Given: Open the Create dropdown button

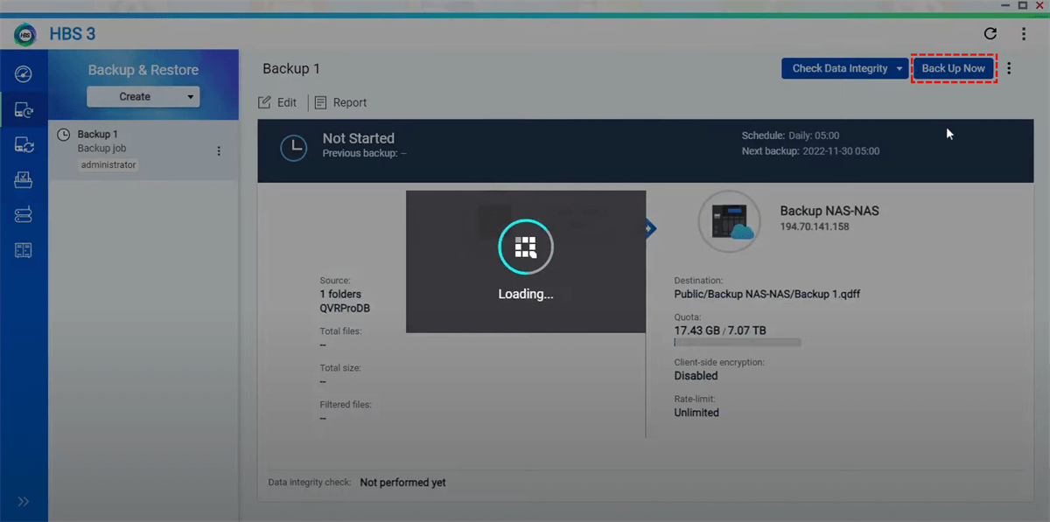Looking at the screenshot, I should (143, 97).
